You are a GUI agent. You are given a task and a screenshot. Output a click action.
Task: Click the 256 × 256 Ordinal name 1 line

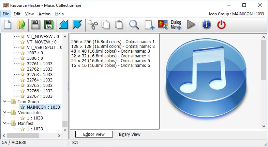(x=113, y=41)
